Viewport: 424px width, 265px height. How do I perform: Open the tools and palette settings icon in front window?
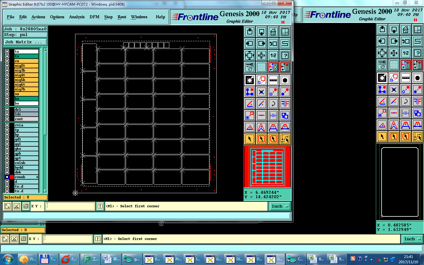click(x=250, y=67)
